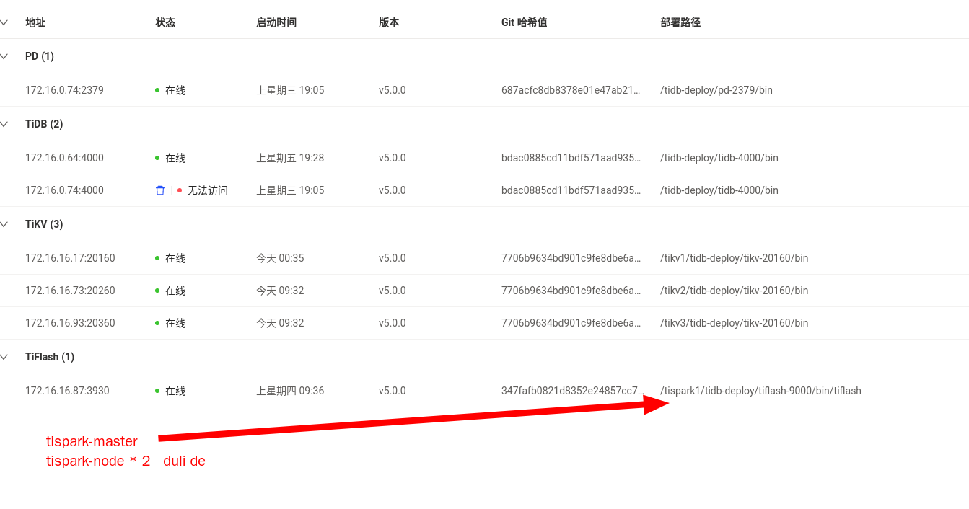This screenshot has height=509, width=969.
Task: Click 在线 status of TiFlash 172.16.16.87:3930
Action: click(x=175, y=391)
